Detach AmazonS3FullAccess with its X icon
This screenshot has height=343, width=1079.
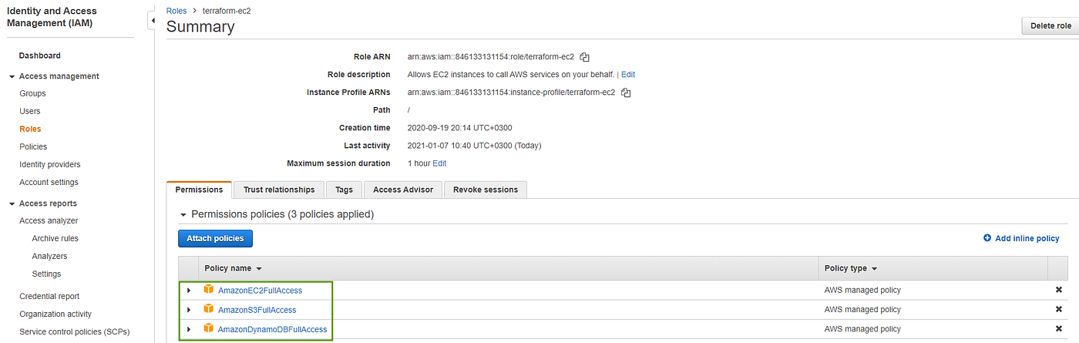point(1058,309)
